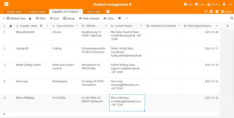Open Supplier name column dropdown
The width and height of the screenshot is (234, 118).
[48, 26]
